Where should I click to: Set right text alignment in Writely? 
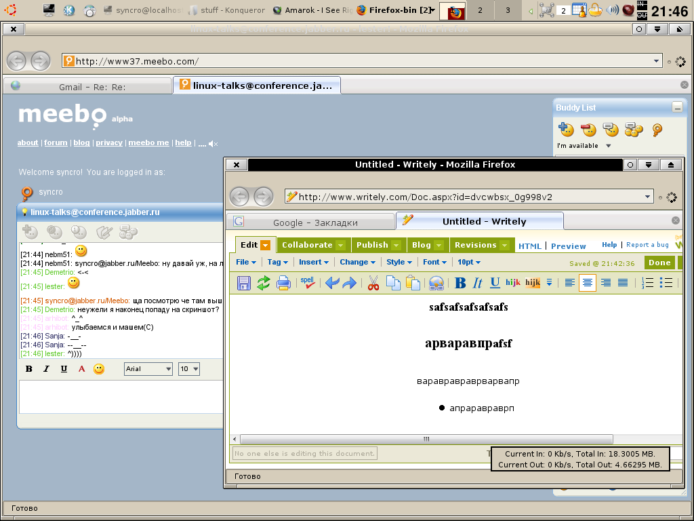605,283
